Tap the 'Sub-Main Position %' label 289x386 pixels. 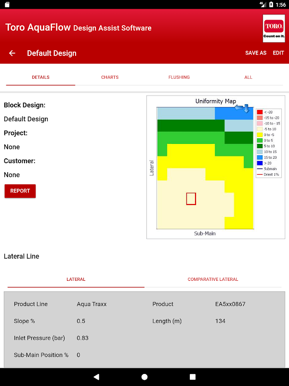pos(41,355)
